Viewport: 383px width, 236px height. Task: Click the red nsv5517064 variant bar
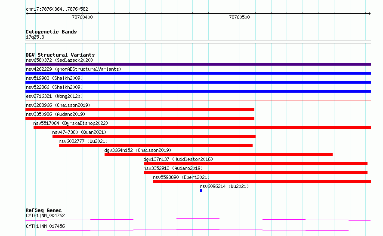coord(202,127)
